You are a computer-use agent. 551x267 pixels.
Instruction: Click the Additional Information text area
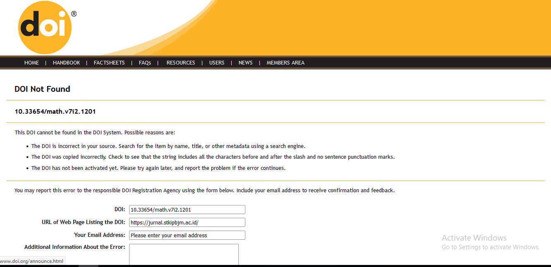(x=184, y=255)
